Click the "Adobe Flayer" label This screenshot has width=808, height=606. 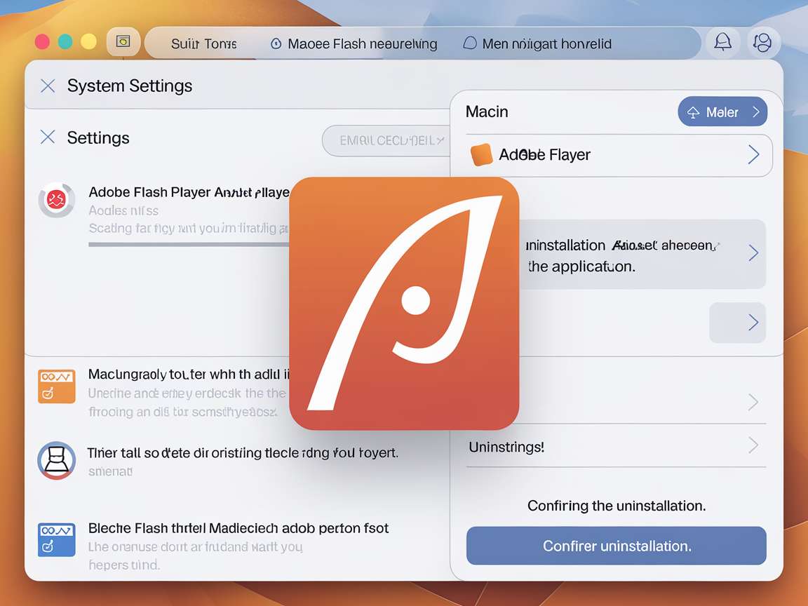[x=545, y=154]
